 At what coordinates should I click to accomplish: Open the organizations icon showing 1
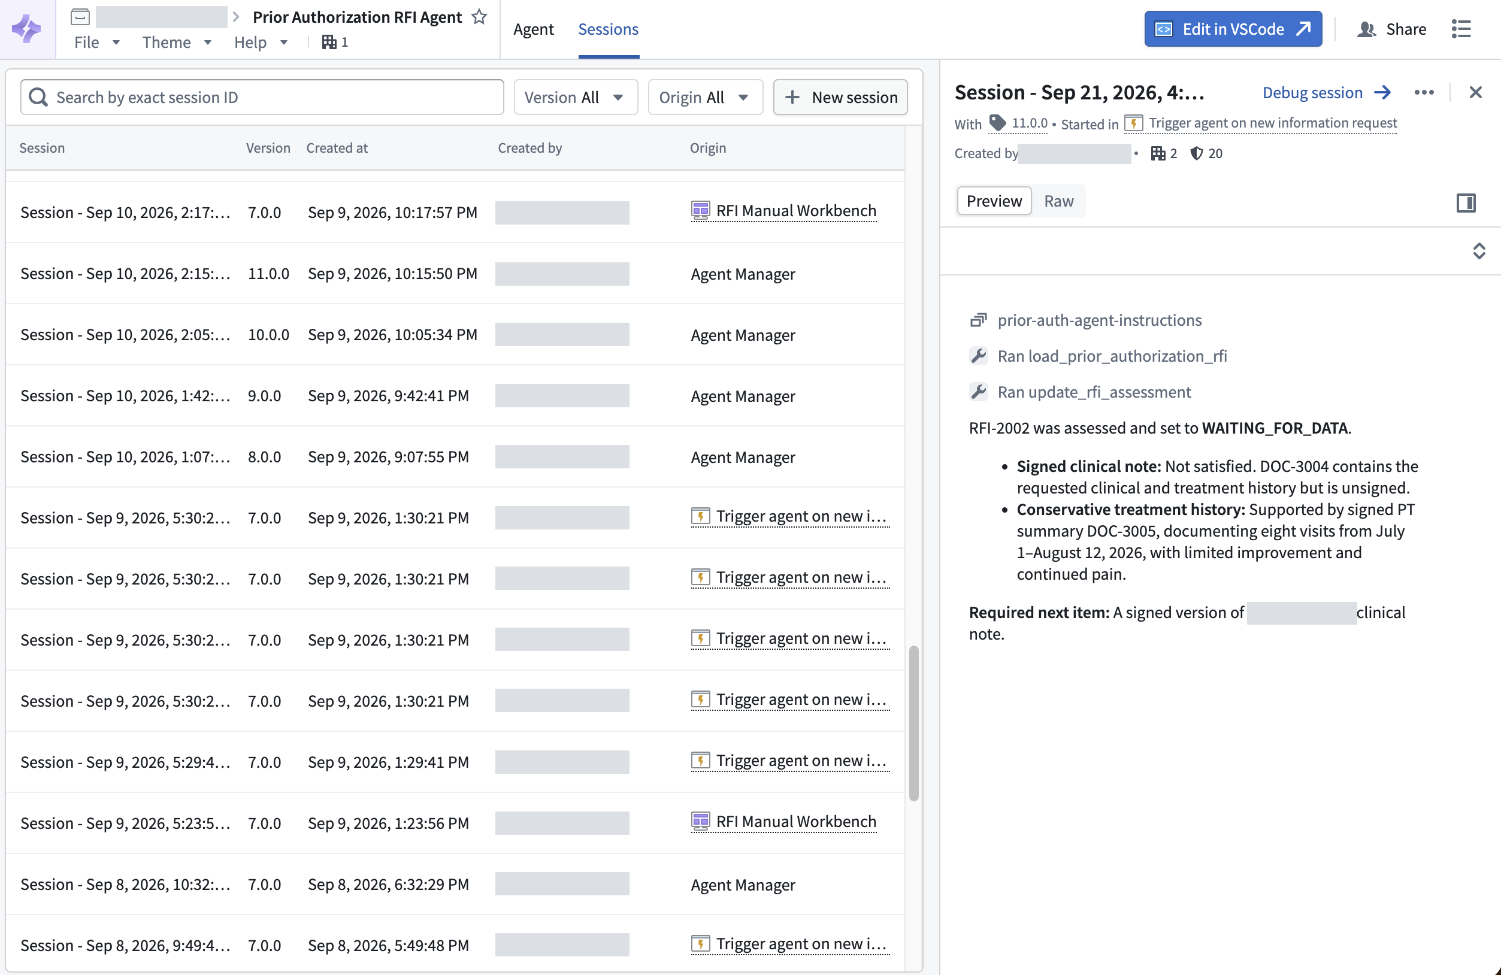335,43
